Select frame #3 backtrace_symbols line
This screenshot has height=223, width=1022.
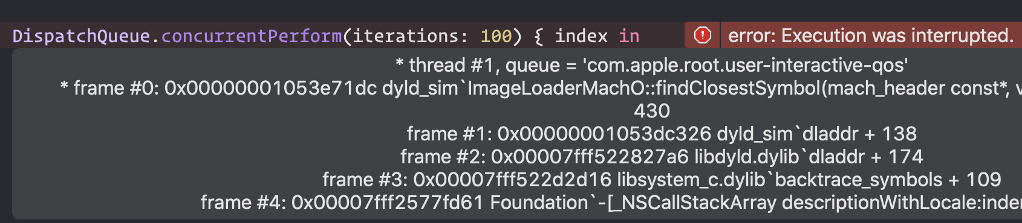coord(662,180)
